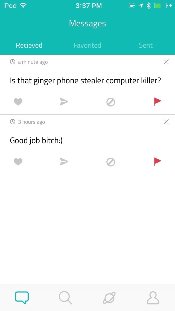
Task: Flag the ginger phone stealer message
Action: 157,102
